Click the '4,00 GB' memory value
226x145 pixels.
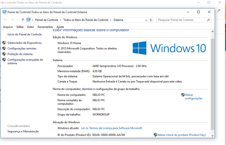pyautogui.click(x=97, y=71)
